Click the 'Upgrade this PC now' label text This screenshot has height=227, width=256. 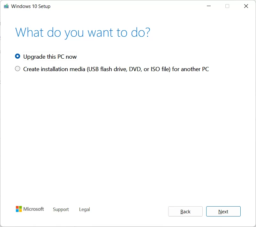point(50,56)
